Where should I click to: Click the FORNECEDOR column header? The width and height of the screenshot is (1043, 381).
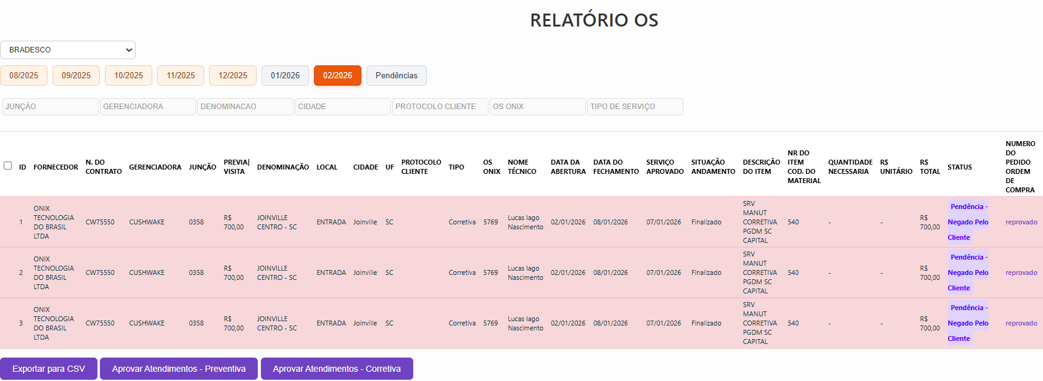[x=56, y=167]
